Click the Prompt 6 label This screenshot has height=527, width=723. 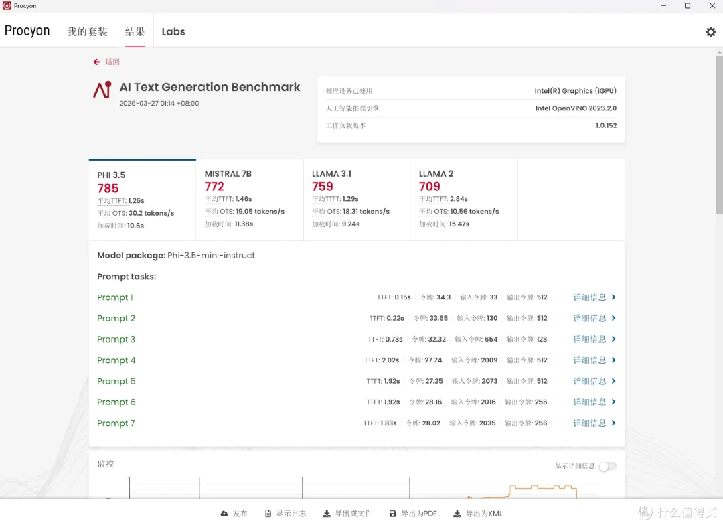click(x=116, y=402)
